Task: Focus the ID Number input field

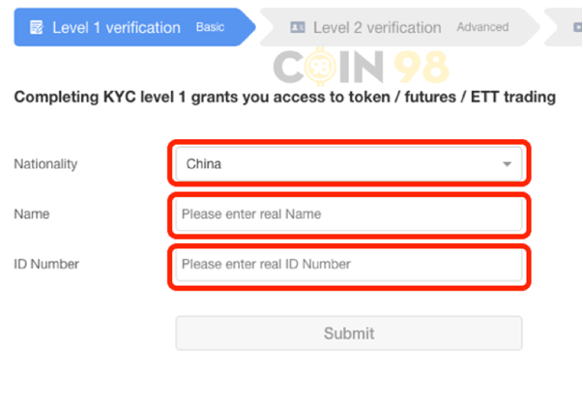Action: (x=349, y=265)
